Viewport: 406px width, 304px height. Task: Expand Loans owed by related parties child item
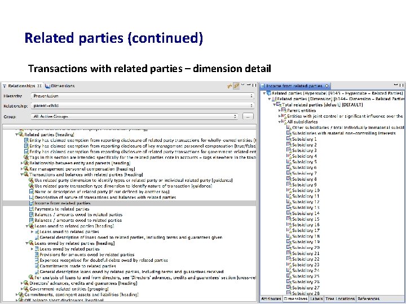point(32,249)
